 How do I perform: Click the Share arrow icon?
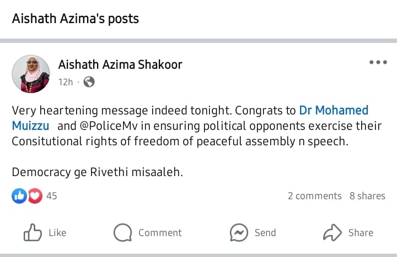click(x=332, y=233)
